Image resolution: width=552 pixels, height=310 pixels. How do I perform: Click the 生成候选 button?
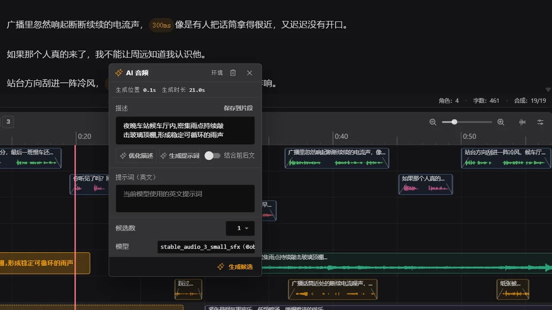pyautogui.click(x=235, y=267)
